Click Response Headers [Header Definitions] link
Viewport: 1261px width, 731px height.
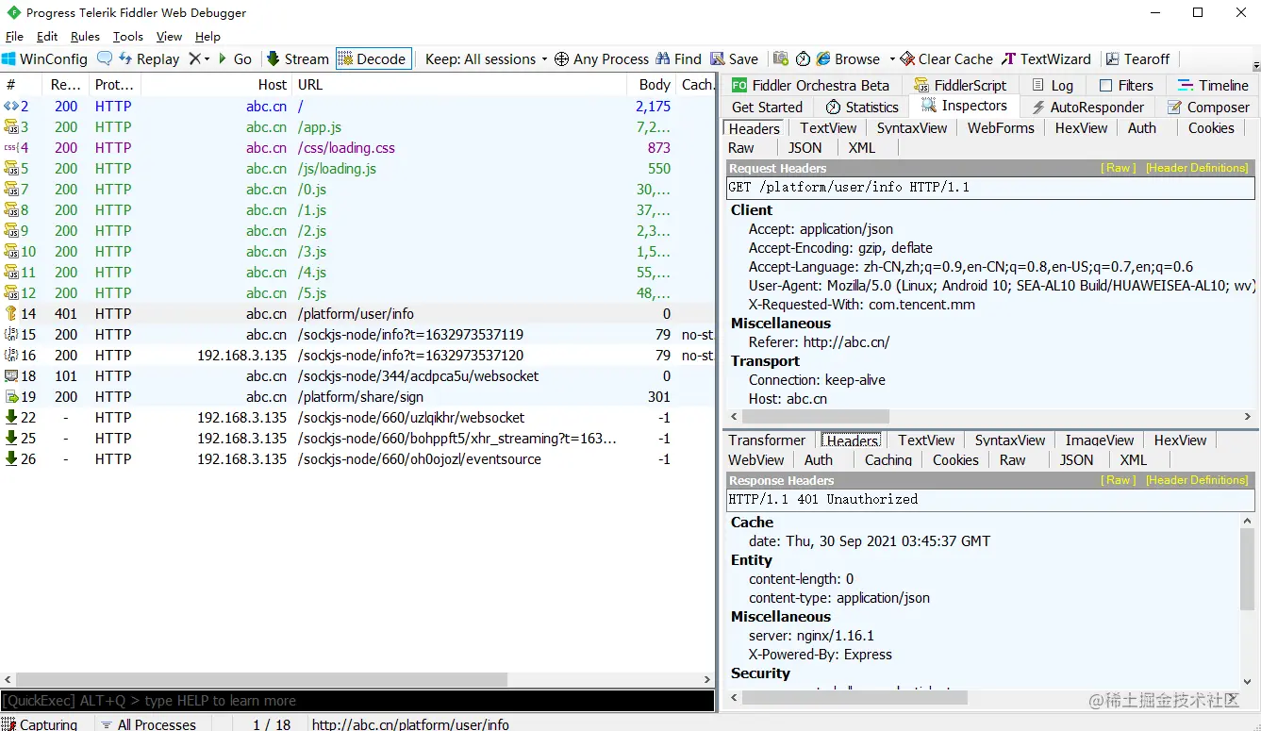click(x=1197, y=480)
